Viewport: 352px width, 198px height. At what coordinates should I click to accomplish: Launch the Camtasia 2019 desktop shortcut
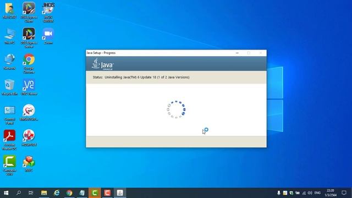[x=9, y=165]
